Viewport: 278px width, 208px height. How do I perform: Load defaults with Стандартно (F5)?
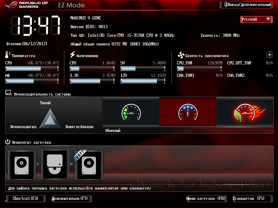253,199
